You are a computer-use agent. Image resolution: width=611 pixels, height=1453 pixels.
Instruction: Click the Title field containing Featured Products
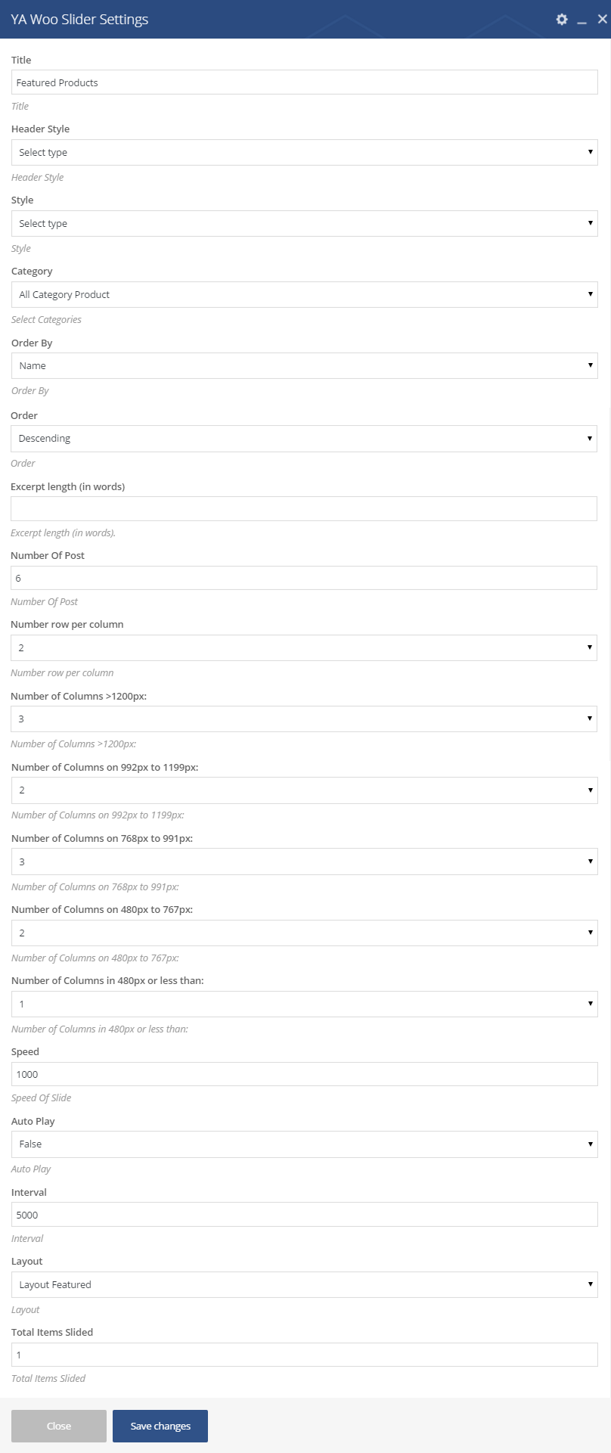305,82
